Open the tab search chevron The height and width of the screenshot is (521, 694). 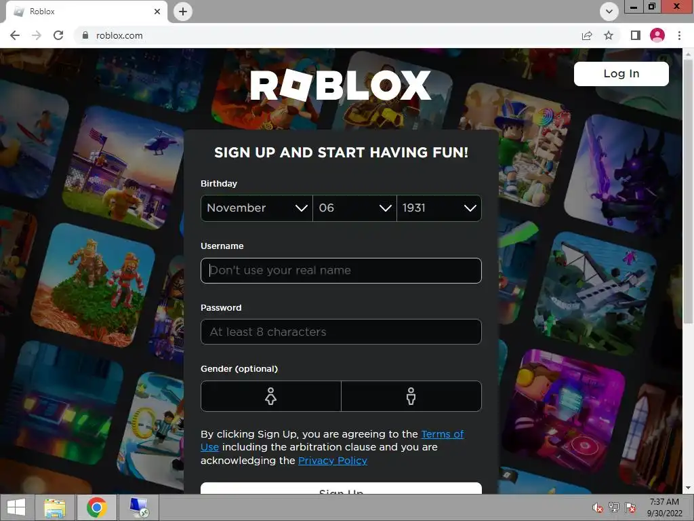coord(609,12)
